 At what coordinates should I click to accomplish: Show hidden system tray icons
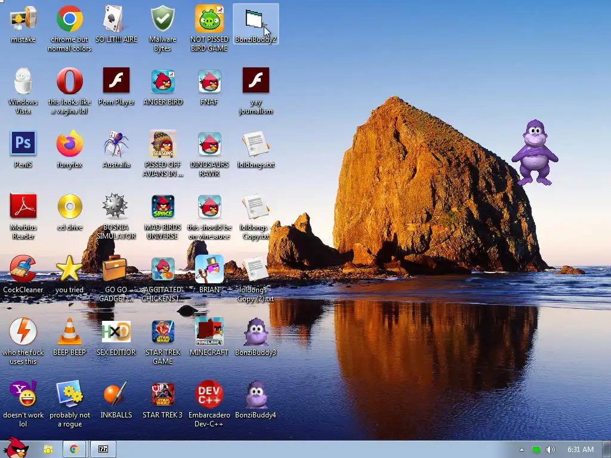521,450
